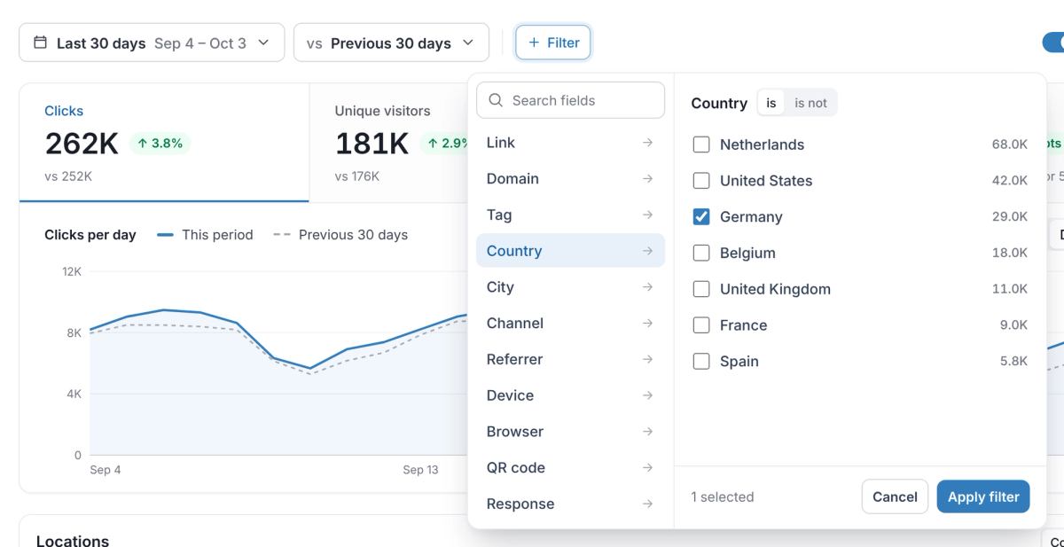Check the France checkbox
Viewport: 1064px width, 547px height.
[x=701, y=325]
